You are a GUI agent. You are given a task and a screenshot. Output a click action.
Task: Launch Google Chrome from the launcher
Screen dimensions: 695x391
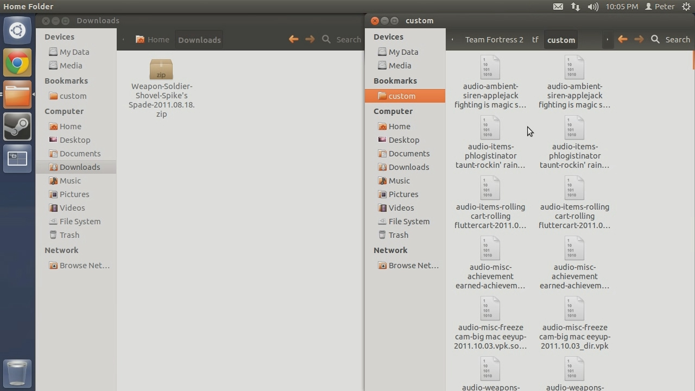[17, 63]
